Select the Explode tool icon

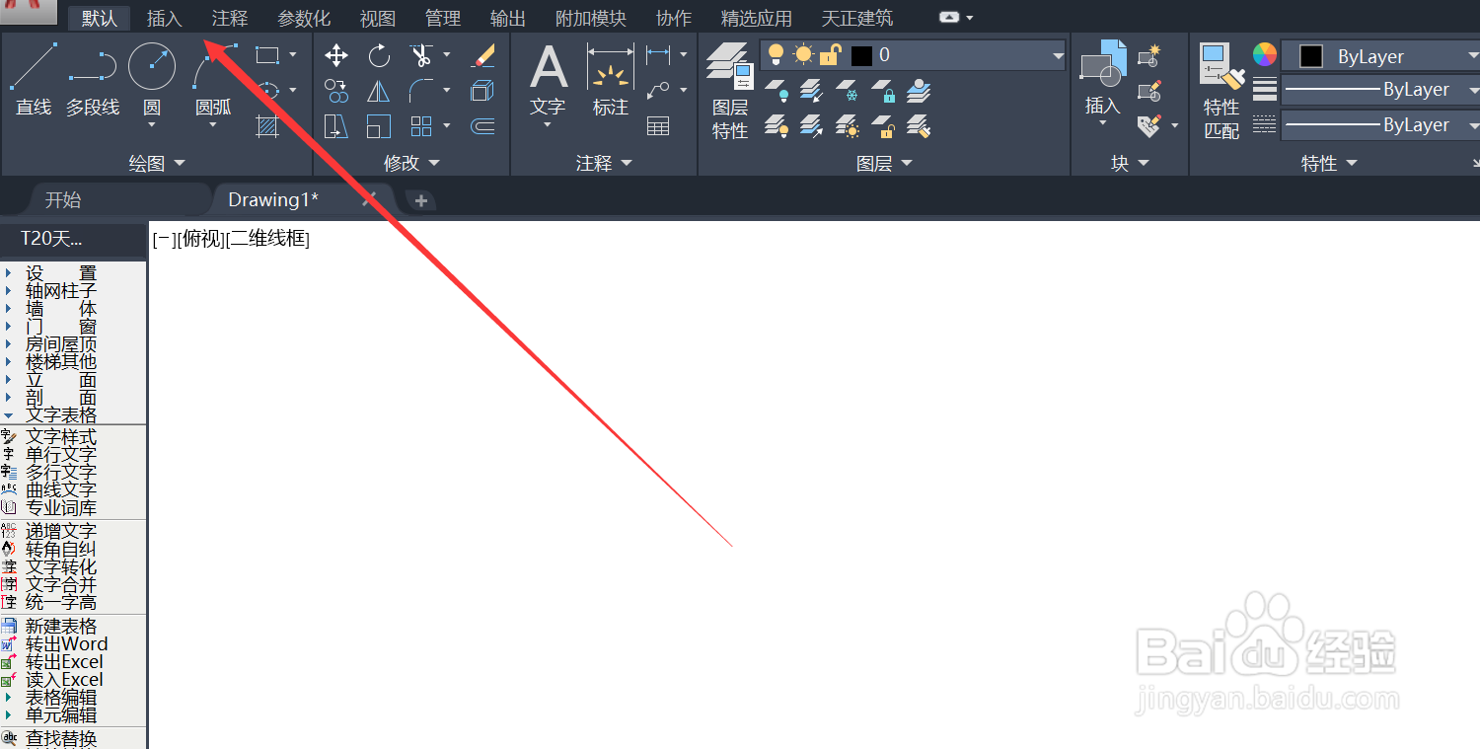click(x=482, y=91)
